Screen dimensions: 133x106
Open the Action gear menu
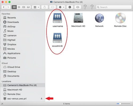point(61,7)
